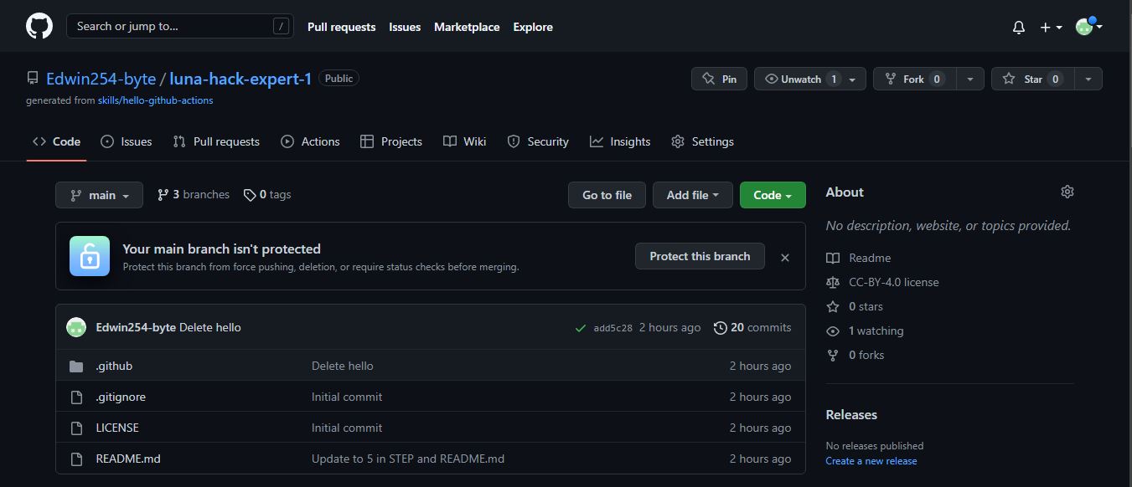
Task: Click the Go to file button
Action: [607, 195]
